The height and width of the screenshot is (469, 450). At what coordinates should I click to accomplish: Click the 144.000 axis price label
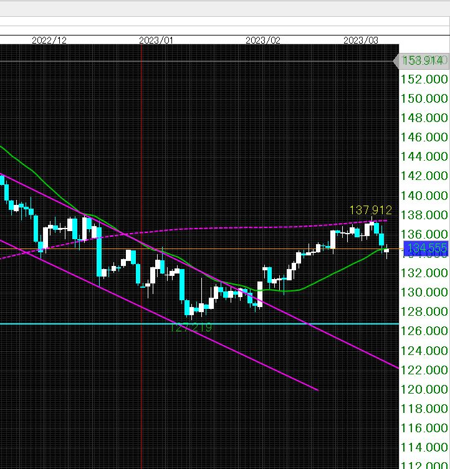[424, 156]
